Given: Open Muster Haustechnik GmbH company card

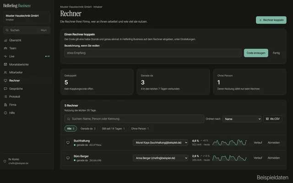Looking at the screenshot, I should tap(27, 17).
